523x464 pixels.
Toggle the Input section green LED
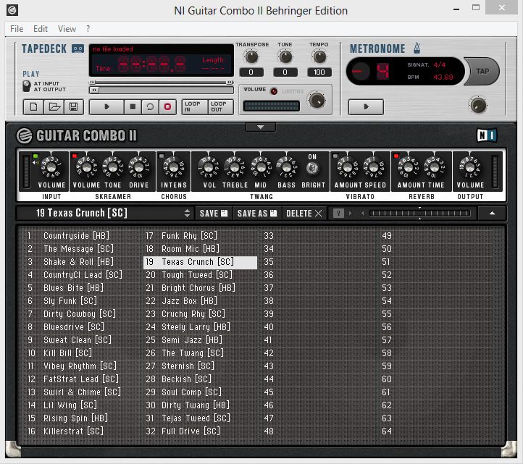click(35, 156)
